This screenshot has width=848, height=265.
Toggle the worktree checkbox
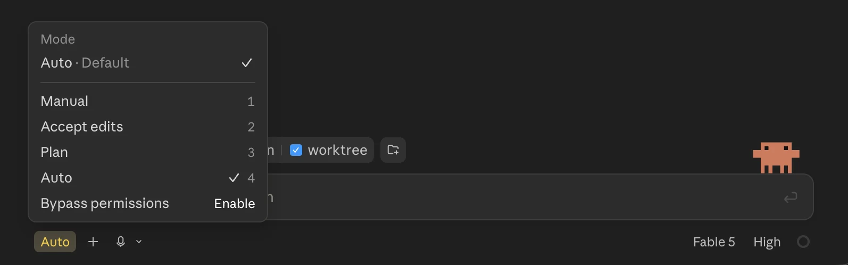pyautogui.click(x=296, y=150)
